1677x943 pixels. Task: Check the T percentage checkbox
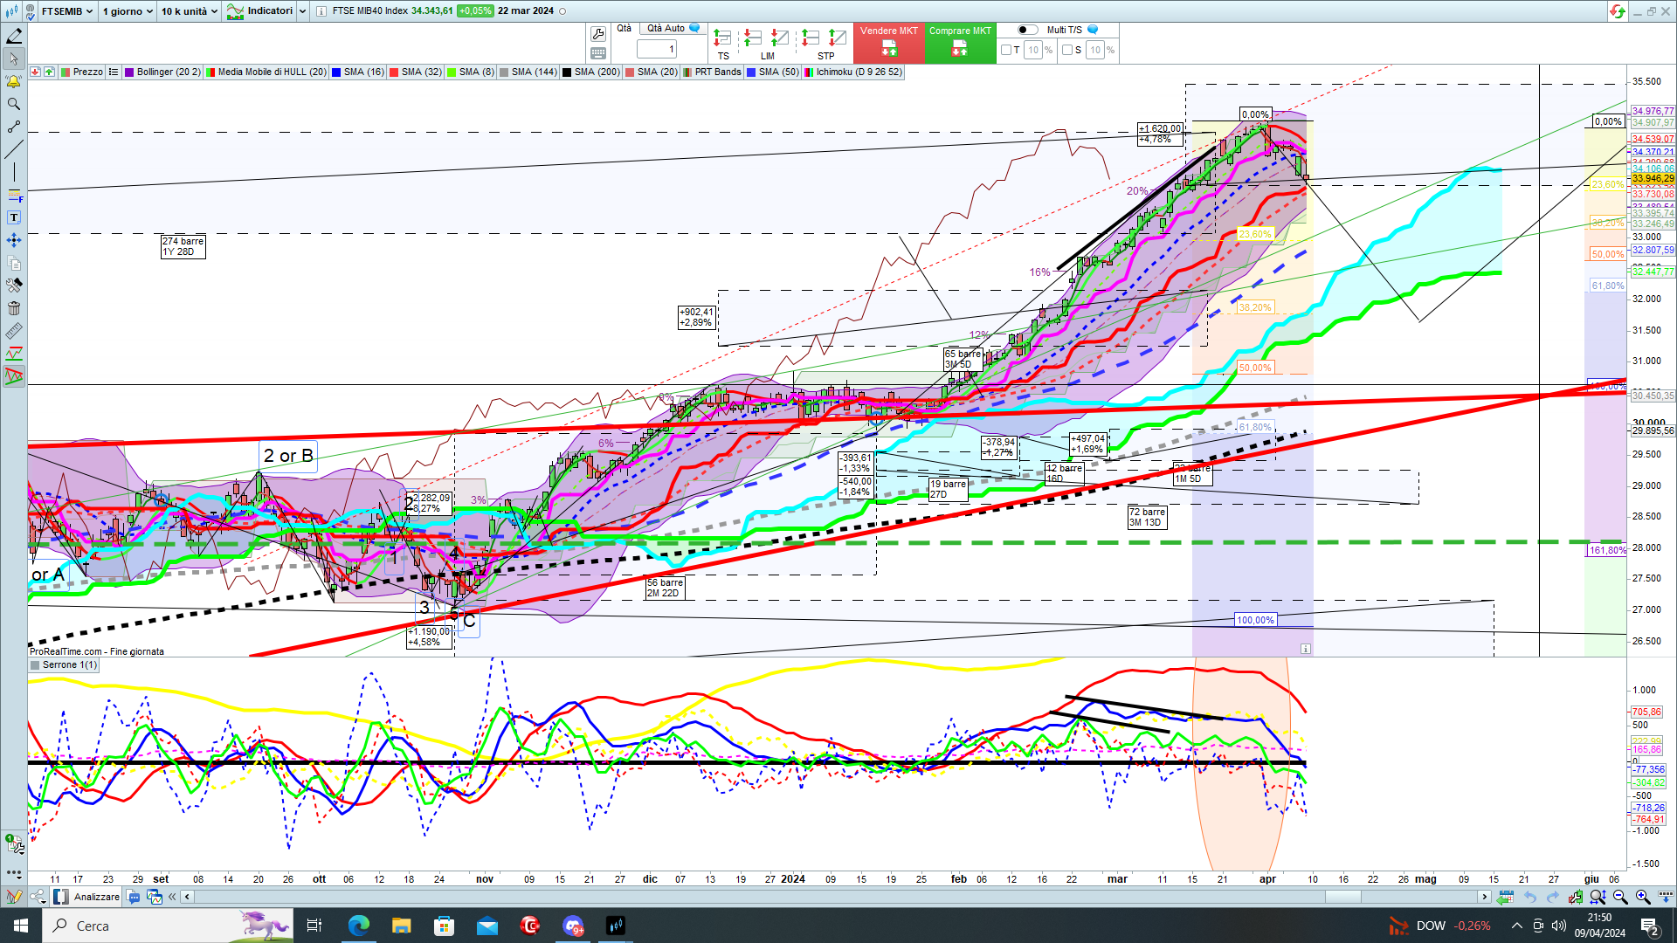[x=1006, y=50]
